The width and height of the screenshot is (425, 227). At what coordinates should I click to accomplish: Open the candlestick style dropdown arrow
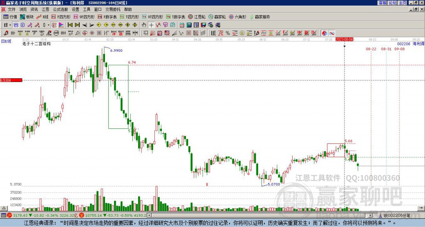[49, 25]
